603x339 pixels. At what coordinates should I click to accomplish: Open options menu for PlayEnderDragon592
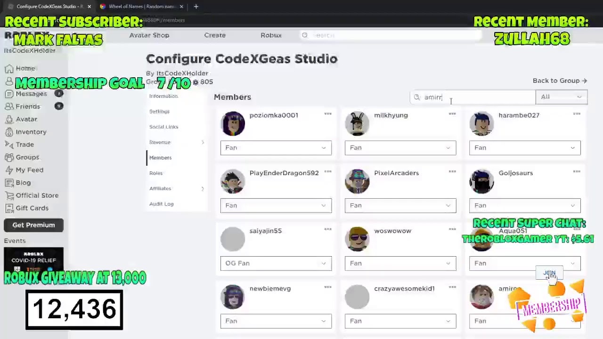coord(328,171)
